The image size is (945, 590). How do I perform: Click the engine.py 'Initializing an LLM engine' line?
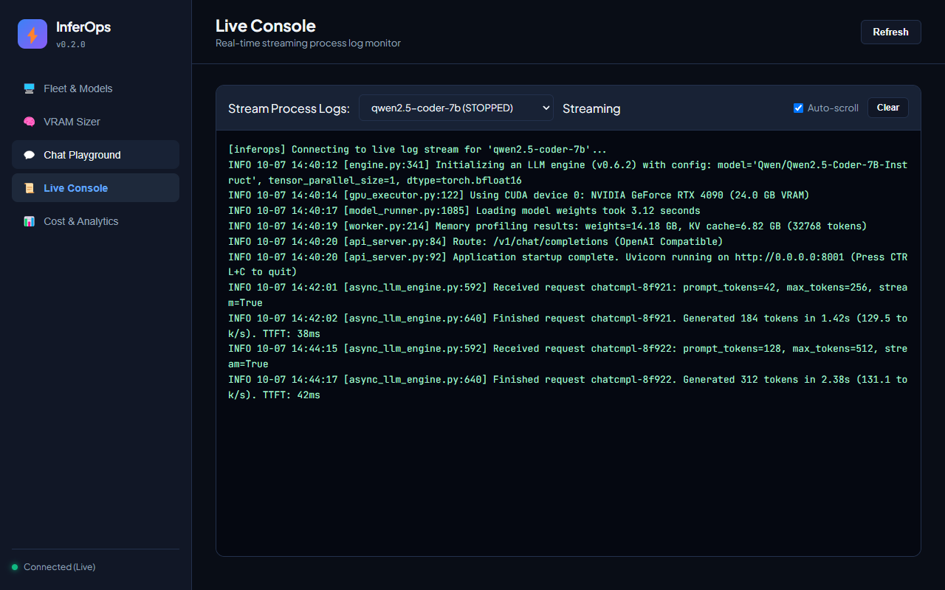tap(568, 173)
